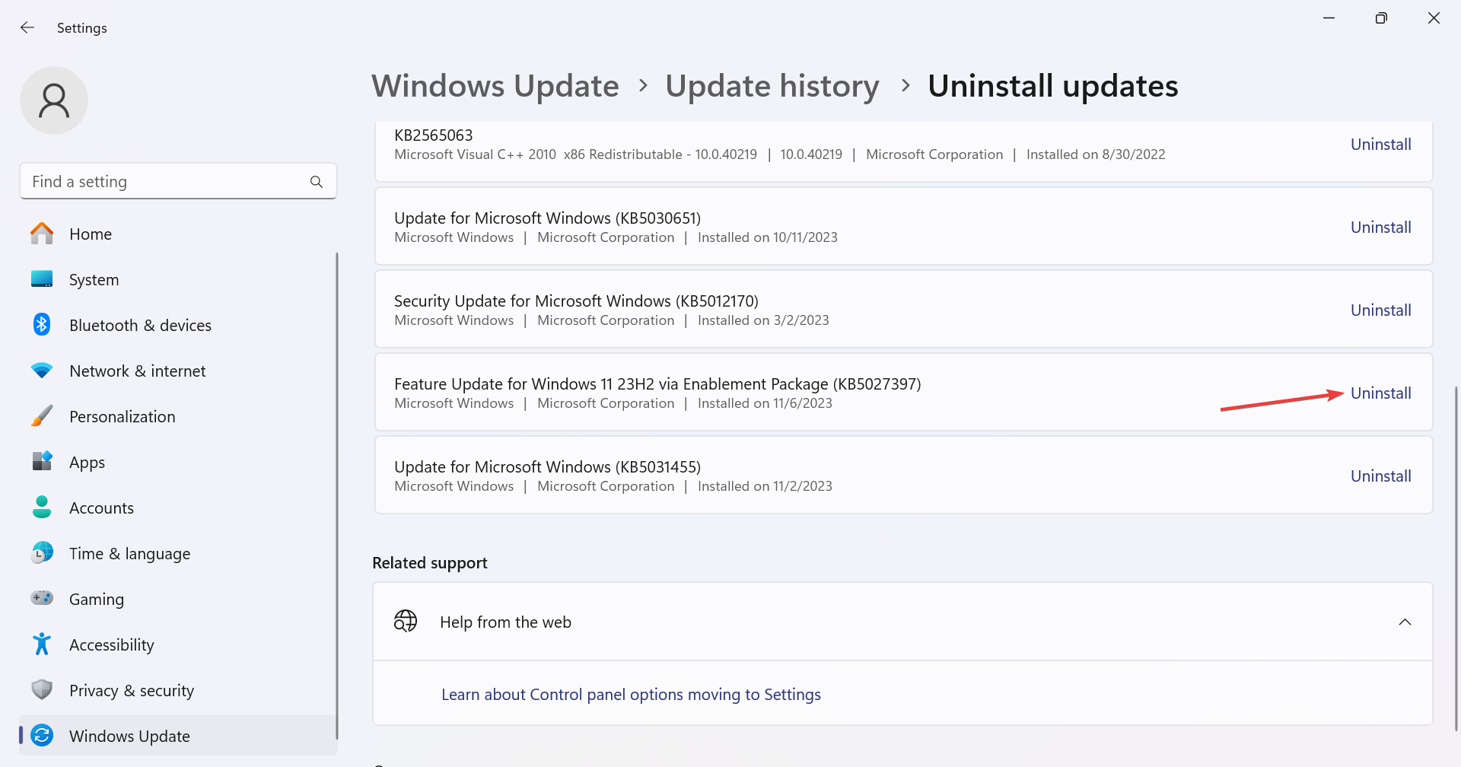Uninstall update KB5031455
Viewport: 1461px width, 767px height.
(1380, 476)
